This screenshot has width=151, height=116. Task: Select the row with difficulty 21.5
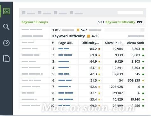tap(98, 81)
